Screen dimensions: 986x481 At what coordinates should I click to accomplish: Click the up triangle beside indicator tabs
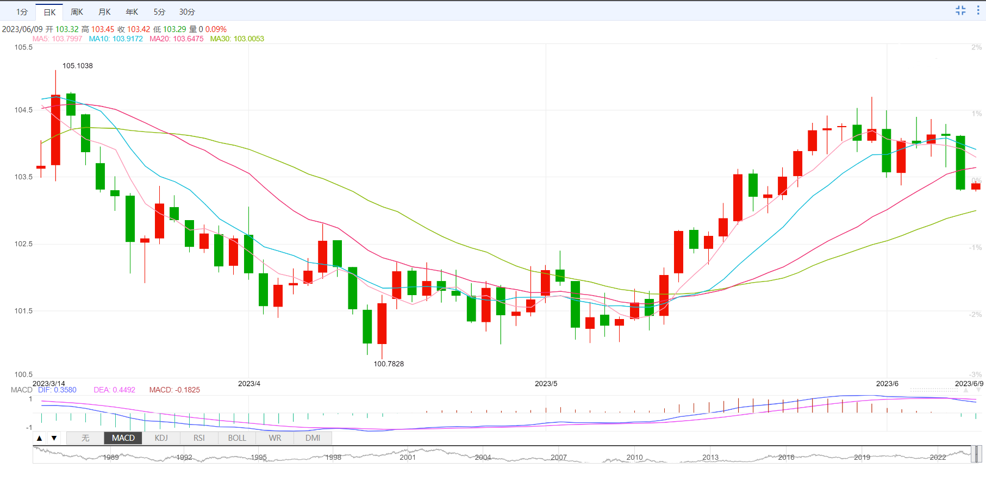[x=39, y=438]
